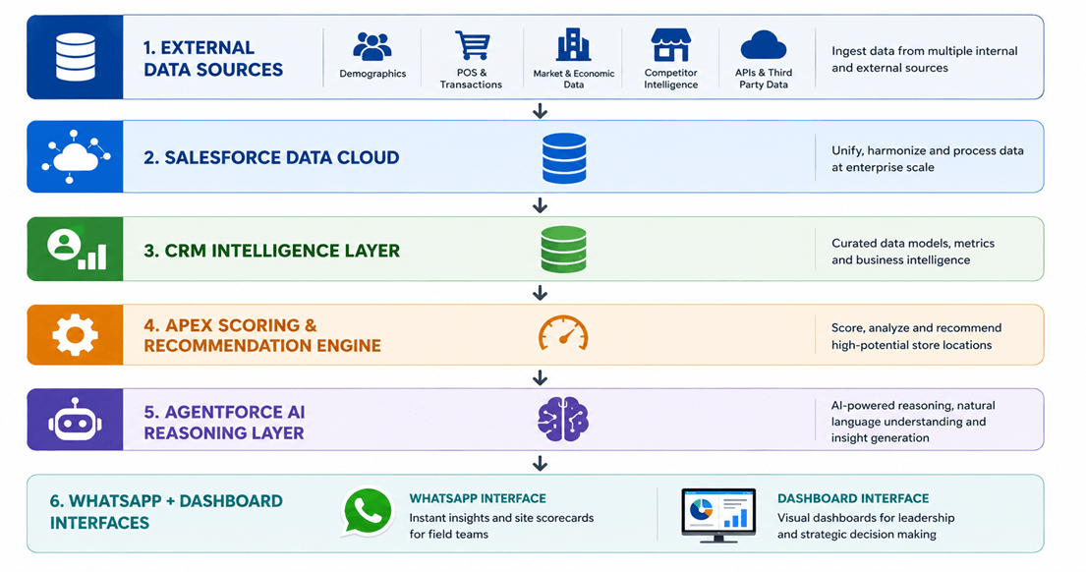Screen dimensions: 1086x572
Task: Click the "2. SALESFORCE DATA CLOUD" heading
Action: click(x=271, y=157)
